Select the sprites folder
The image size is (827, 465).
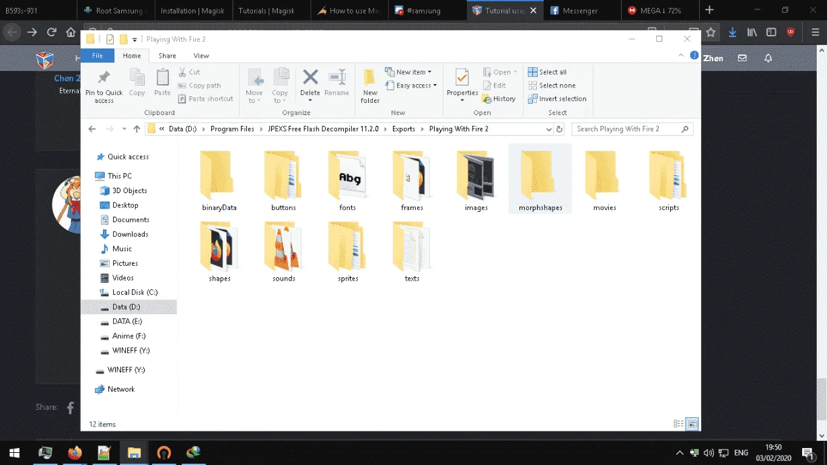347,252
